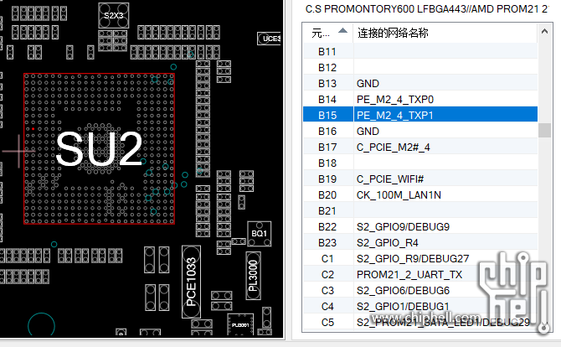Viewport: 561px width, 347px height.
Task: Select net S2_GPIO1/DEBUG1
Action: click(x=403, y=307)
